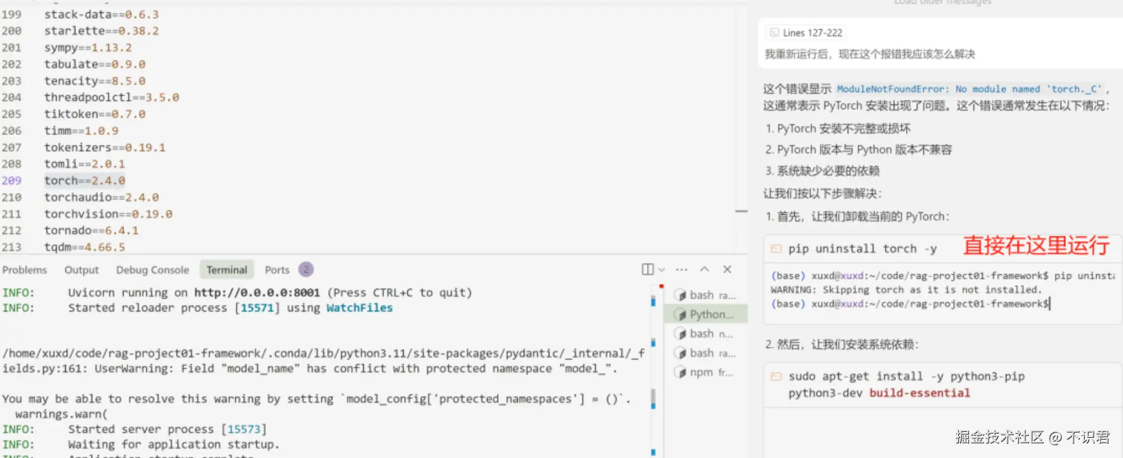Click the stack-data==0.6.3 line
The image size is (1123, 458).
coord(102,14)
